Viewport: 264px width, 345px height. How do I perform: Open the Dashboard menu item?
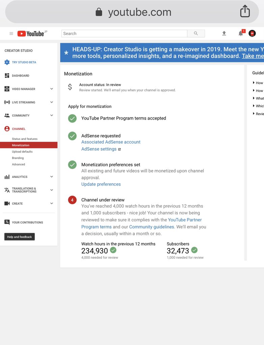21,75
